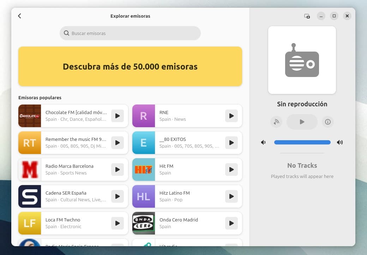367x255 pixels.
Task: Mute using the low volume speaker icon
Action: pyautogui.click(x=263, y=142)
